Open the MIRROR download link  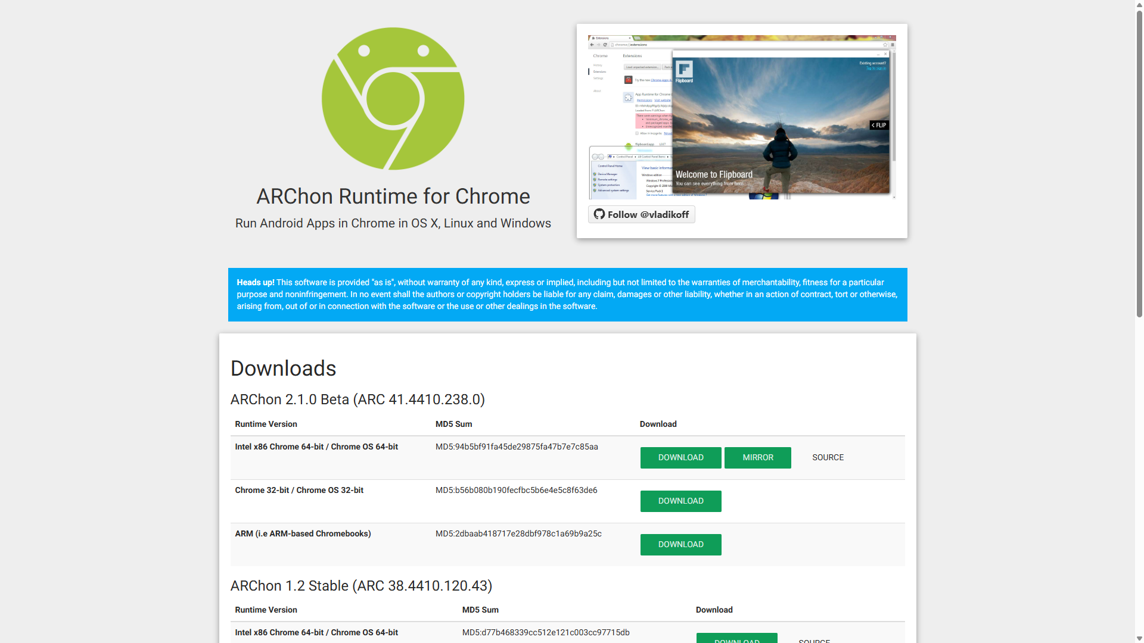758,458
